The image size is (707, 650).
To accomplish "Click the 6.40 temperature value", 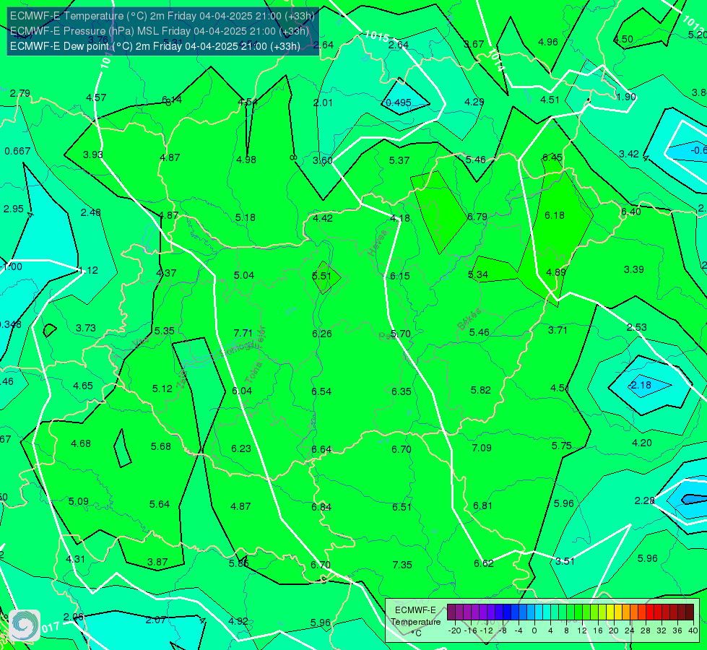I will click(630, 212).
